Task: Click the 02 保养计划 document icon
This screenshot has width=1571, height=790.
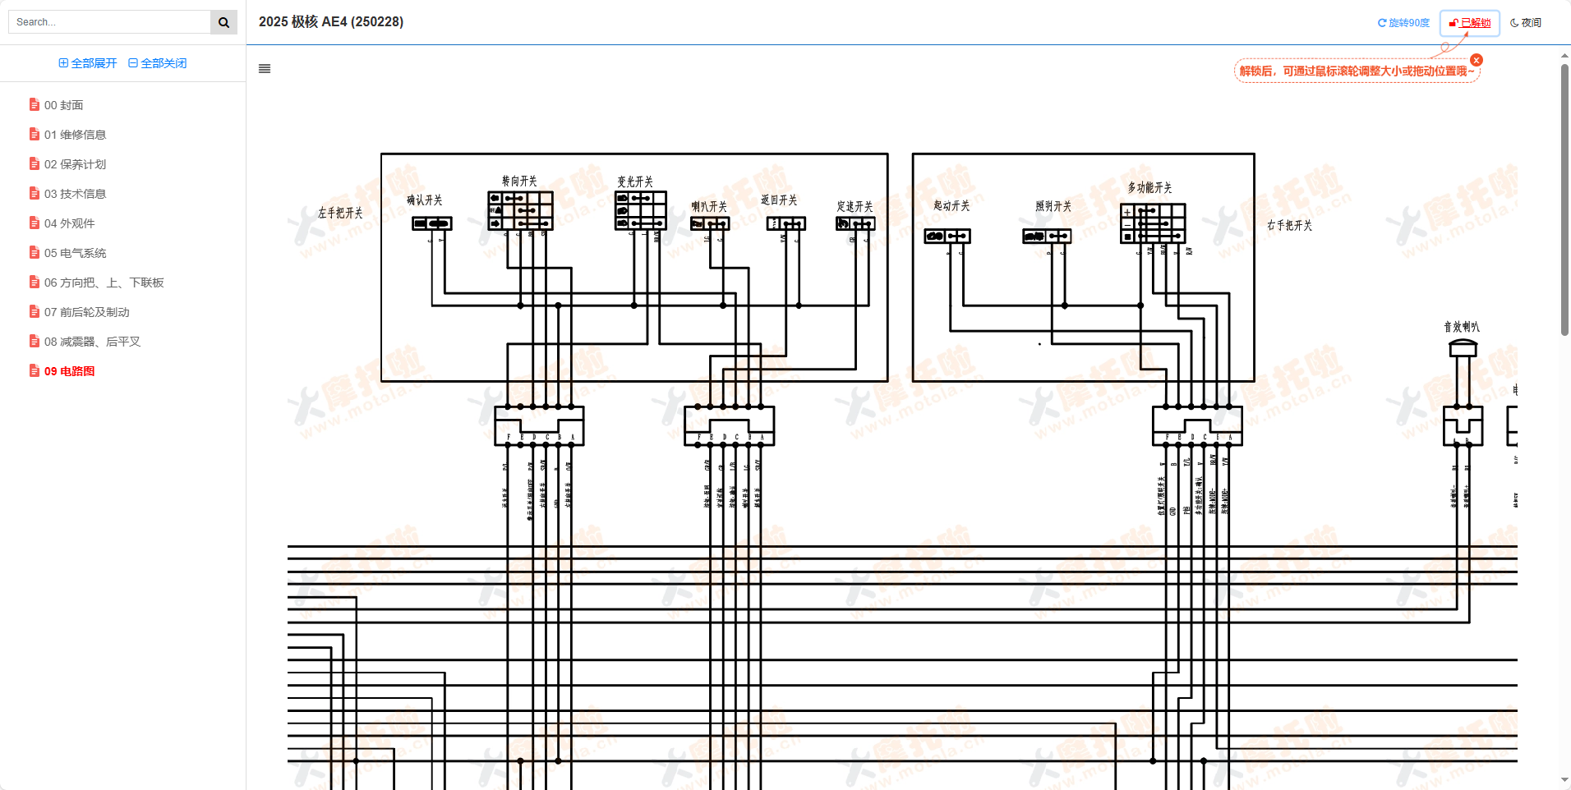Action: click(x=35, y=164)
